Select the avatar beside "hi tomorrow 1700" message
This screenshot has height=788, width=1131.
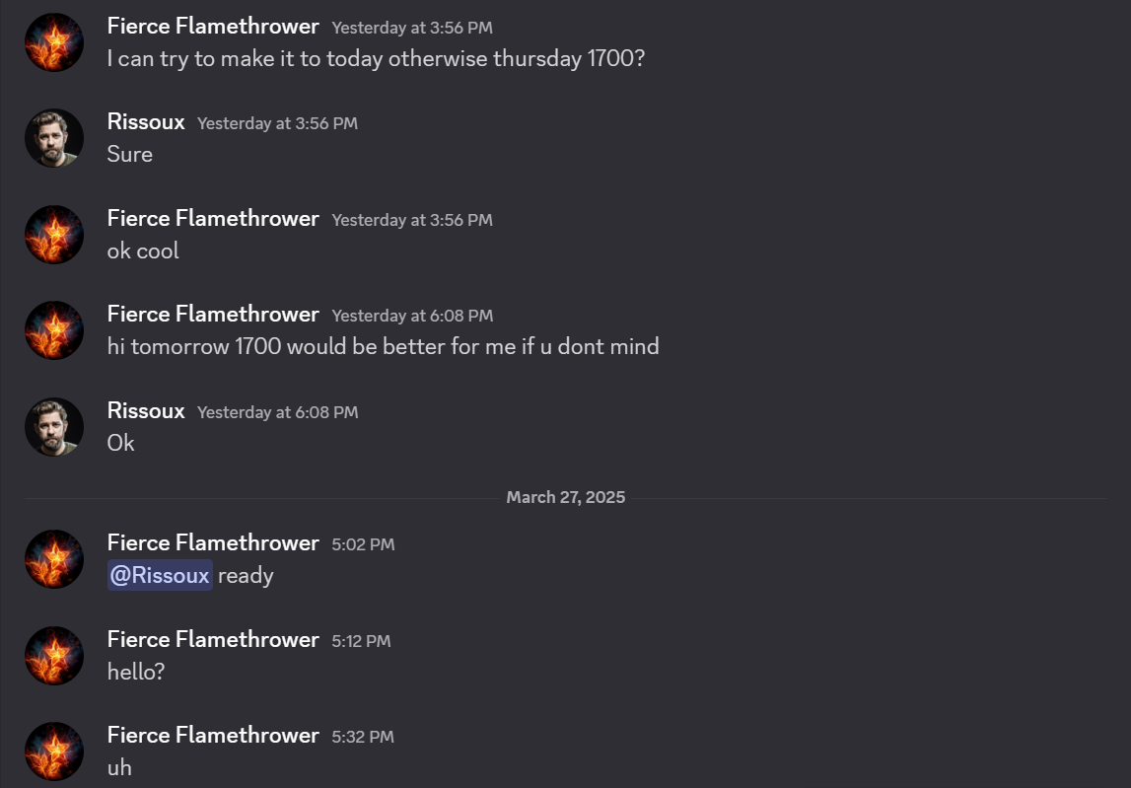54,330
